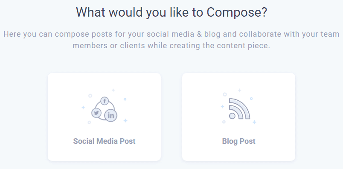Click the Twitter bird circle icon
Screen dimensions: 343x169
(96, 113)
